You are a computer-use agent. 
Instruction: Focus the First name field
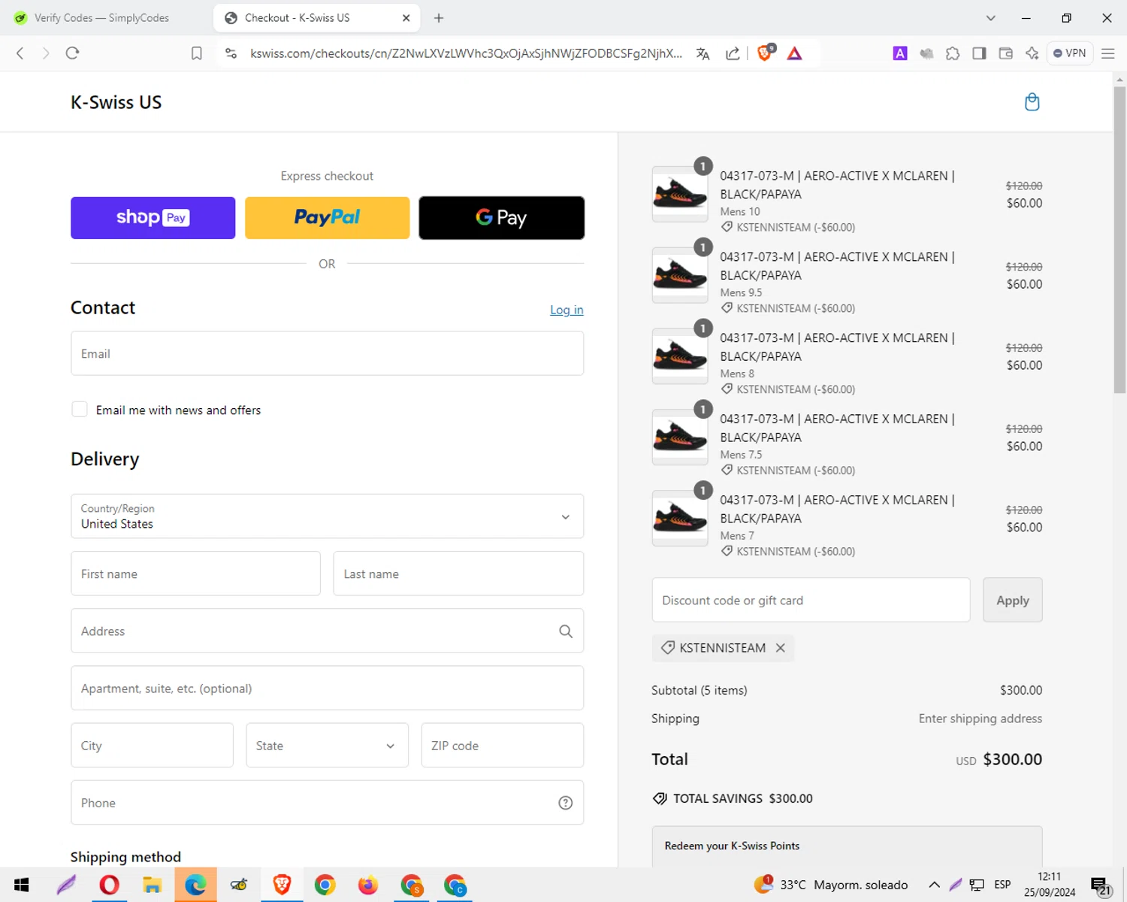click(x=195, y=574)
